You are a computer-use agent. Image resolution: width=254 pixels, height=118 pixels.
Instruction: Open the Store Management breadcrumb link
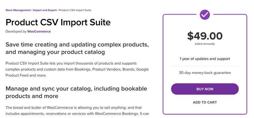(18, 10)
